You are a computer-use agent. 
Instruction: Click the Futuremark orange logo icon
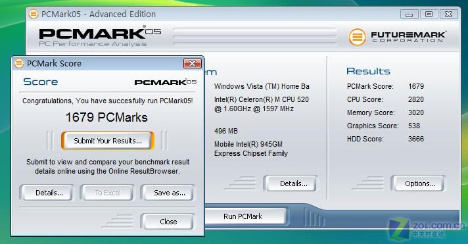[357, 37]
